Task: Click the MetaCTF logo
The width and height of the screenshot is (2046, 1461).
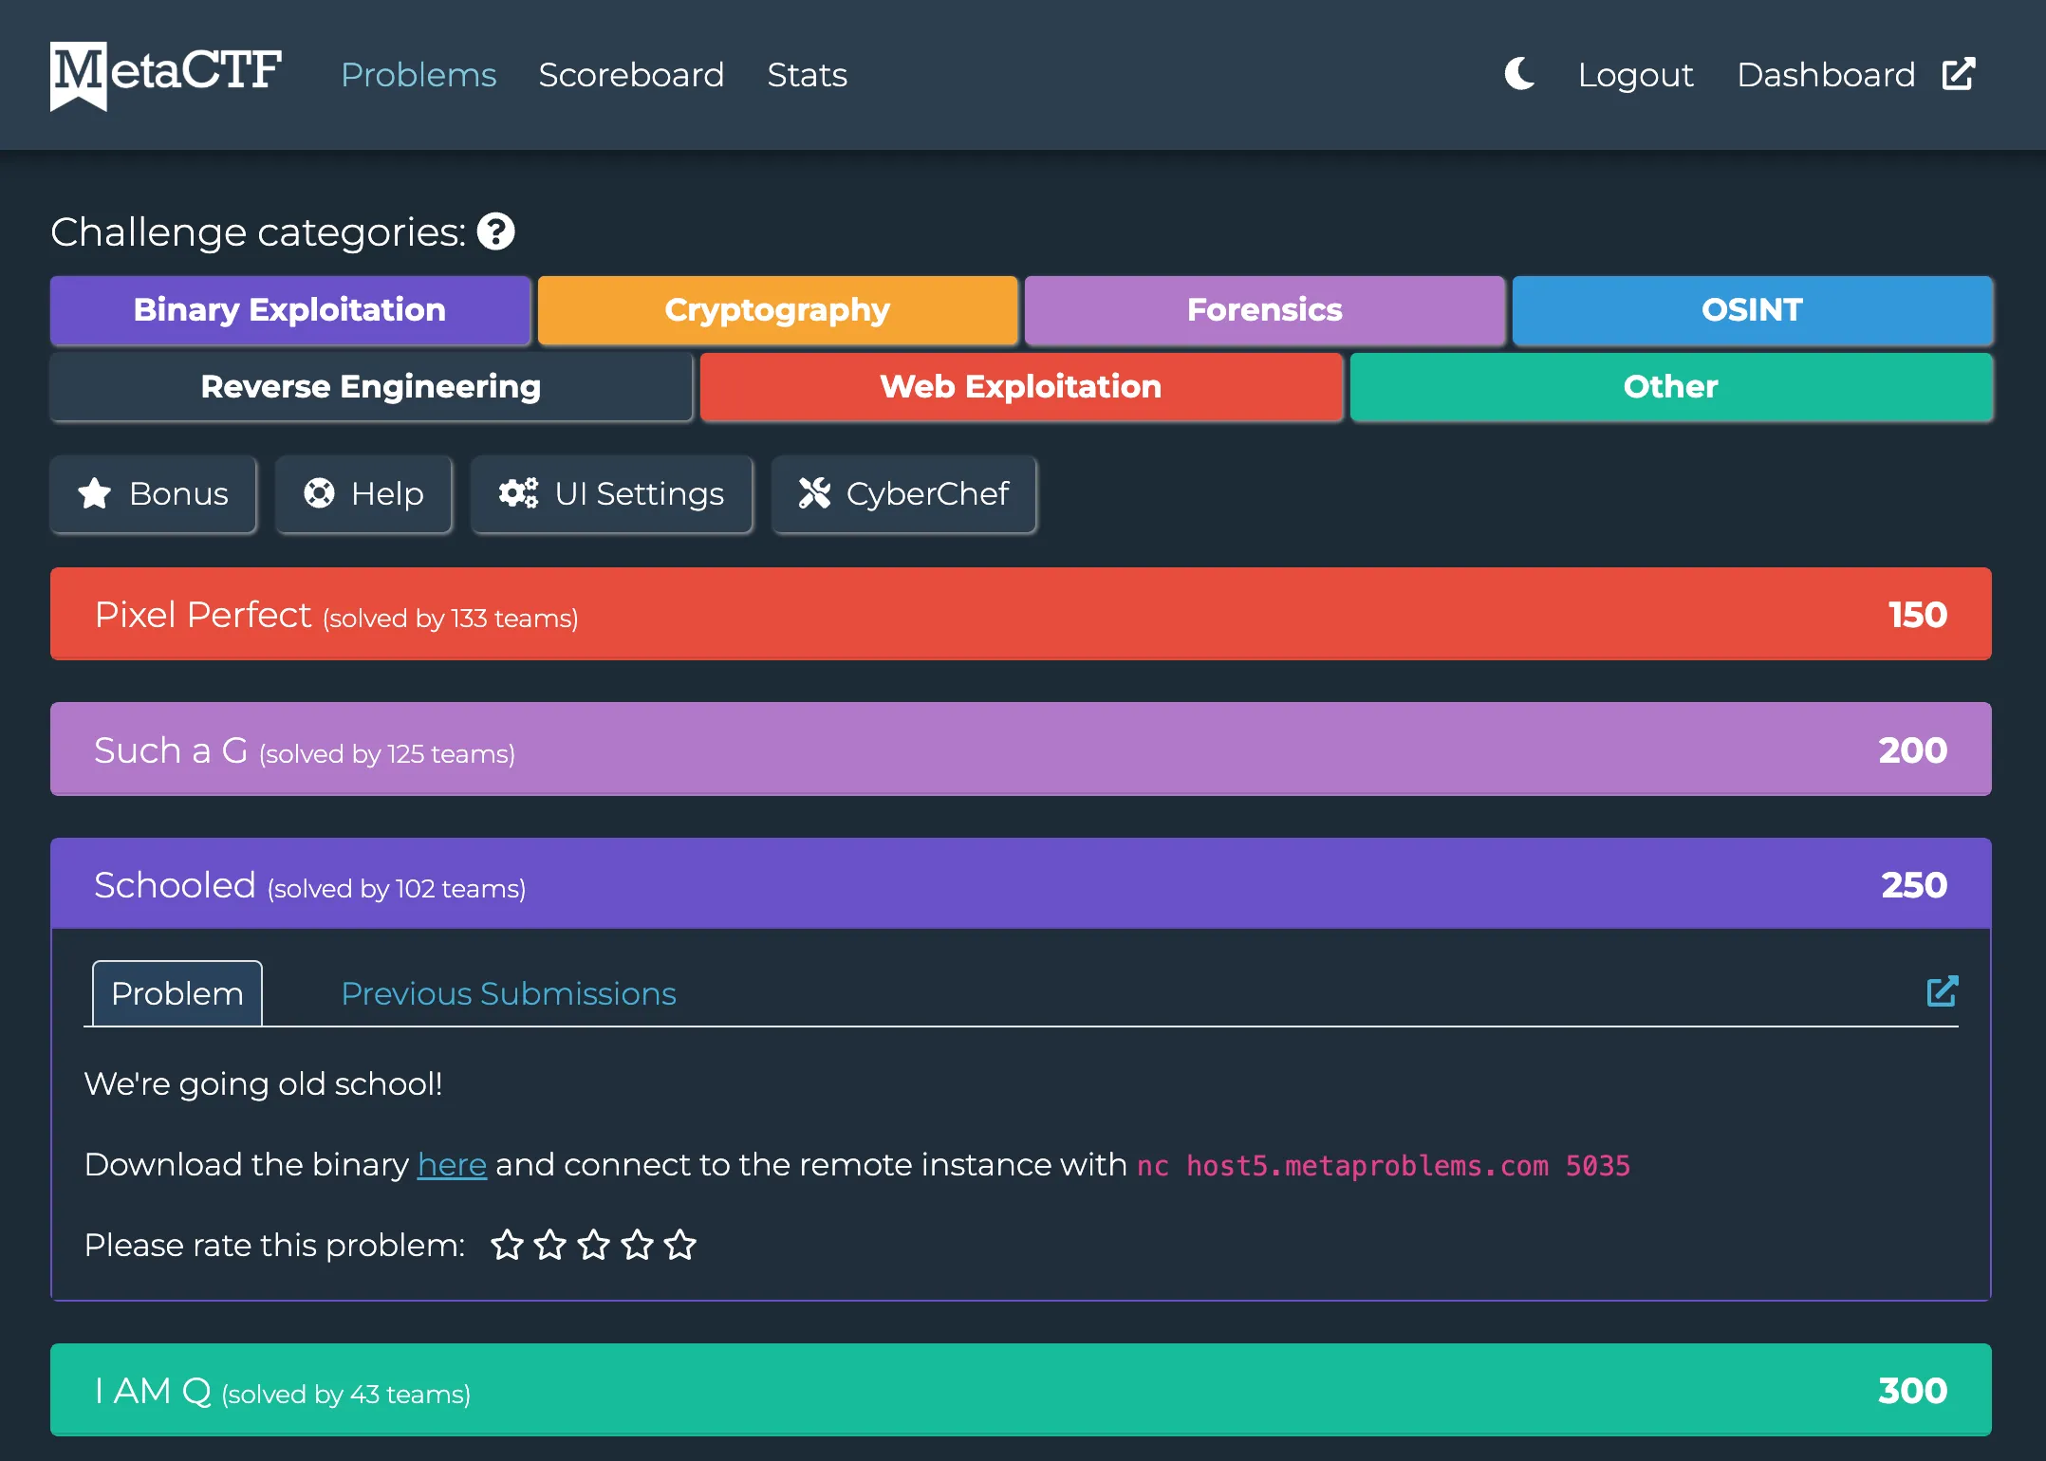Action: point(165,76)
